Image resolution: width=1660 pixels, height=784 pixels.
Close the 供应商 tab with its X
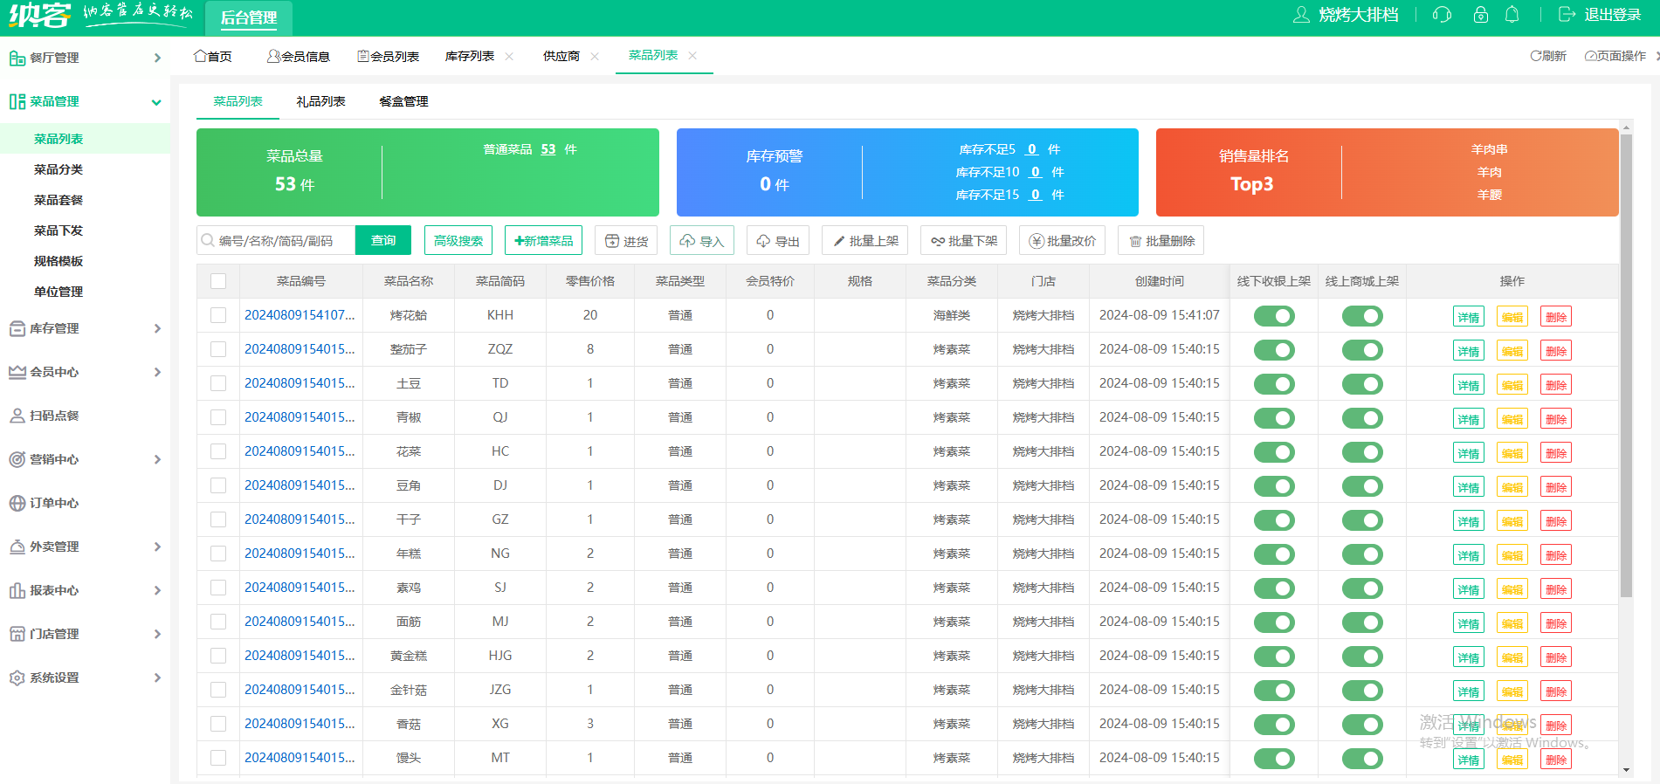[595, 56]
